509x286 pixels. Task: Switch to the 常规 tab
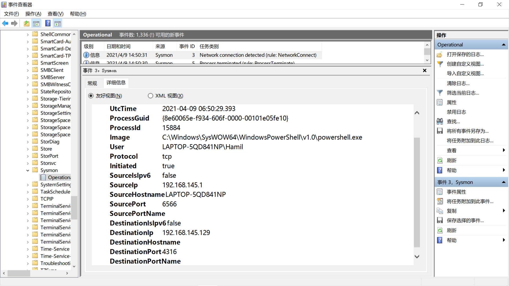pos(92,83)
